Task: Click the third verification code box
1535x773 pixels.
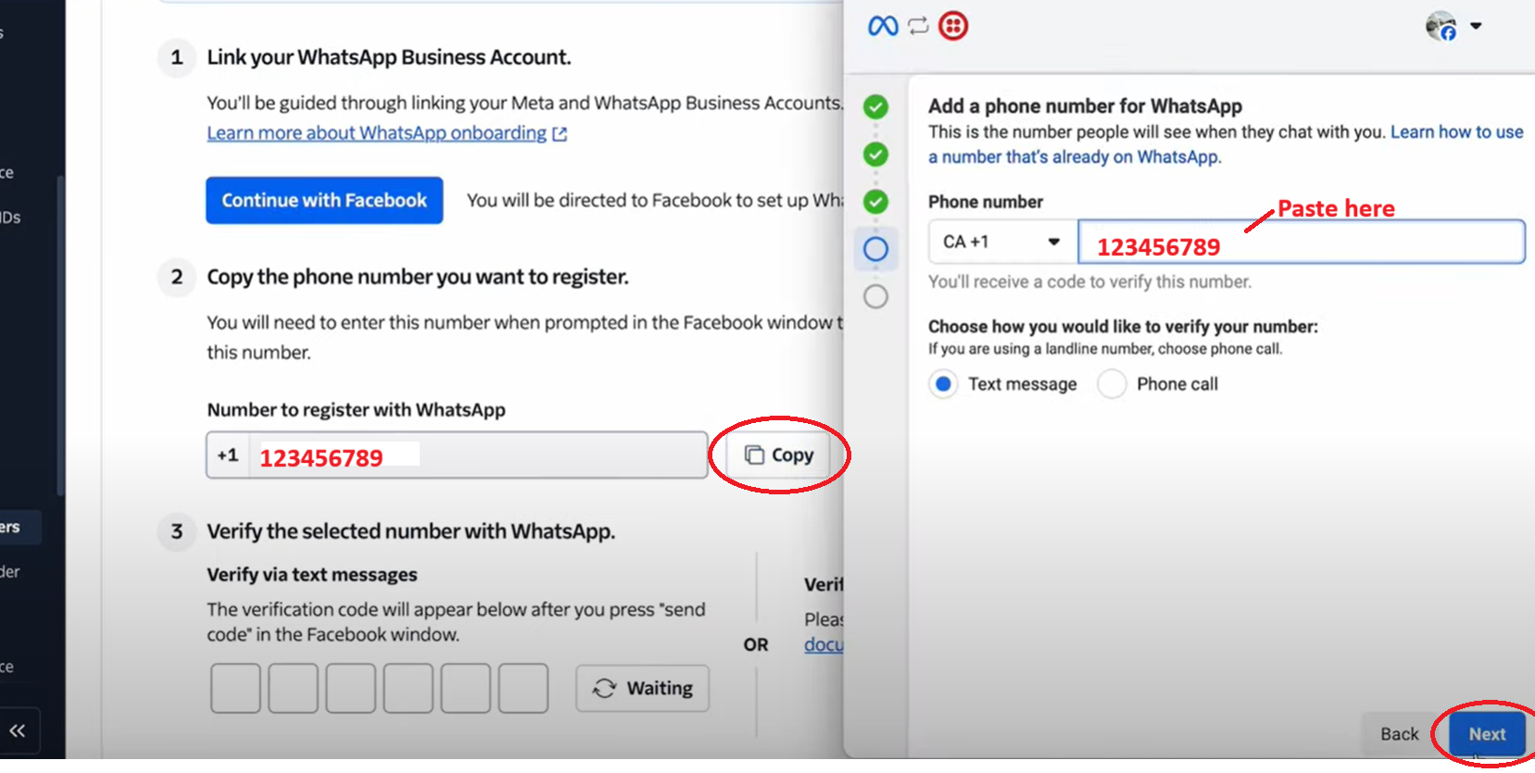Action: click(x=350, y=688)
